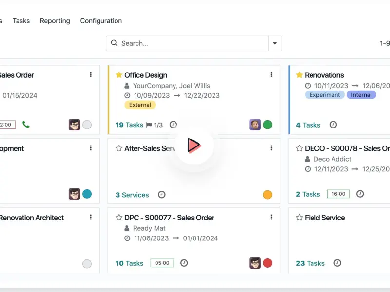Unstar the Office Design project favorite

pyautogui.click(x=119, y=75)
